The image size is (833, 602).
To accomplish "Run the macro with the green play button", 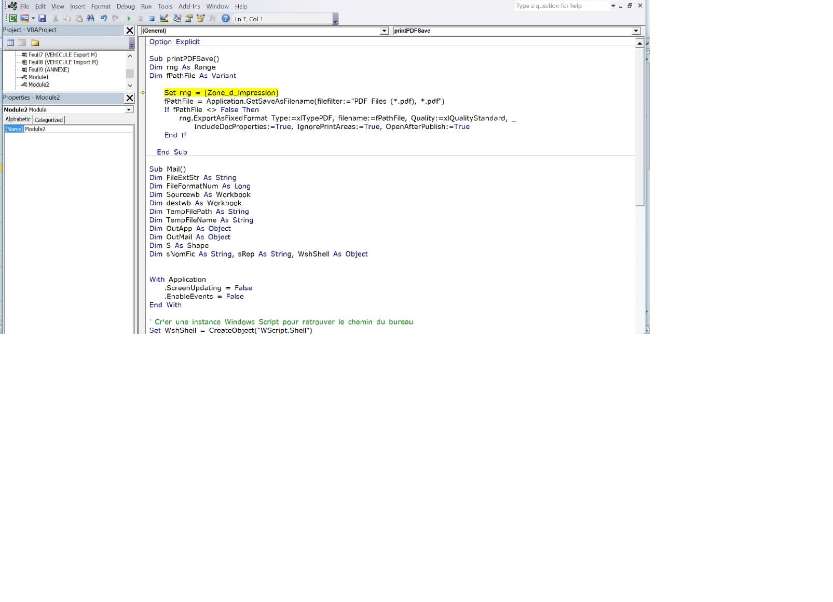I will click(129, 19).
